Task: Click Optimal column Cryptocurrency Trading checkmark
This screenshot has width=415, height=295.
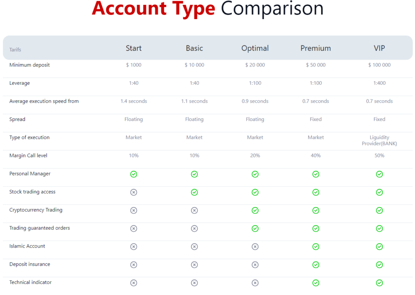Action: [x=255, y=210]
